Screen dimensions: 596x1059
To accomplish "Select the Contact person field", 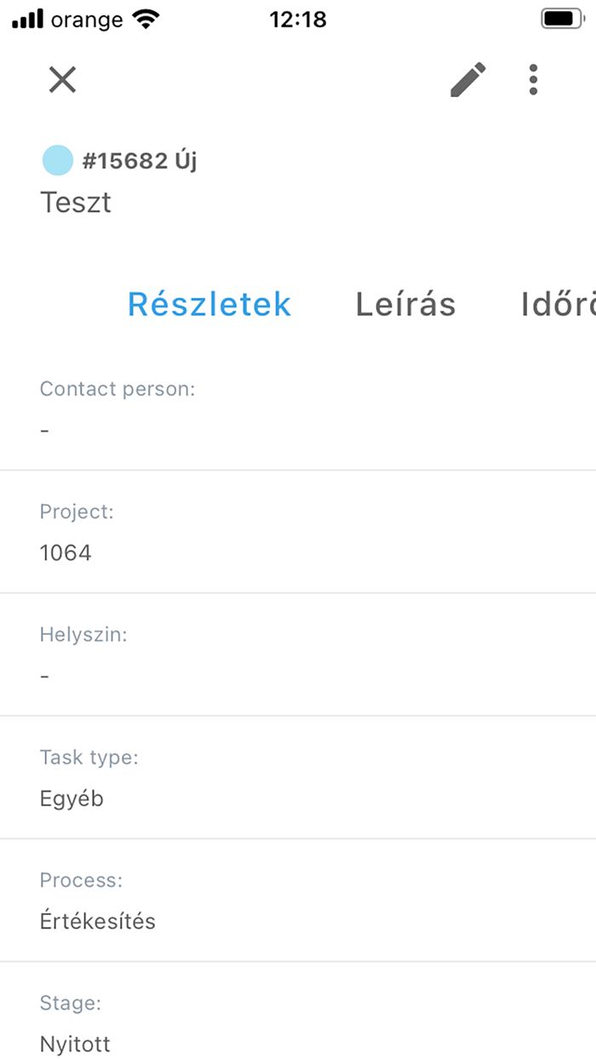I will point(298,409).
